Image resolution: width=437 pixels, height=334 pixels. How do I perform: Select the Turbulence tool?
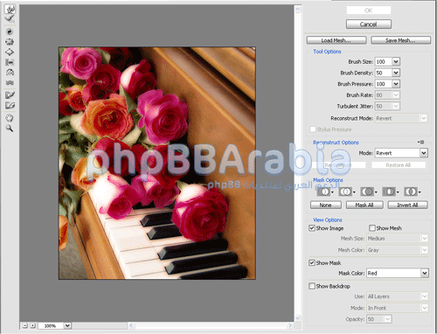(10, 82)
